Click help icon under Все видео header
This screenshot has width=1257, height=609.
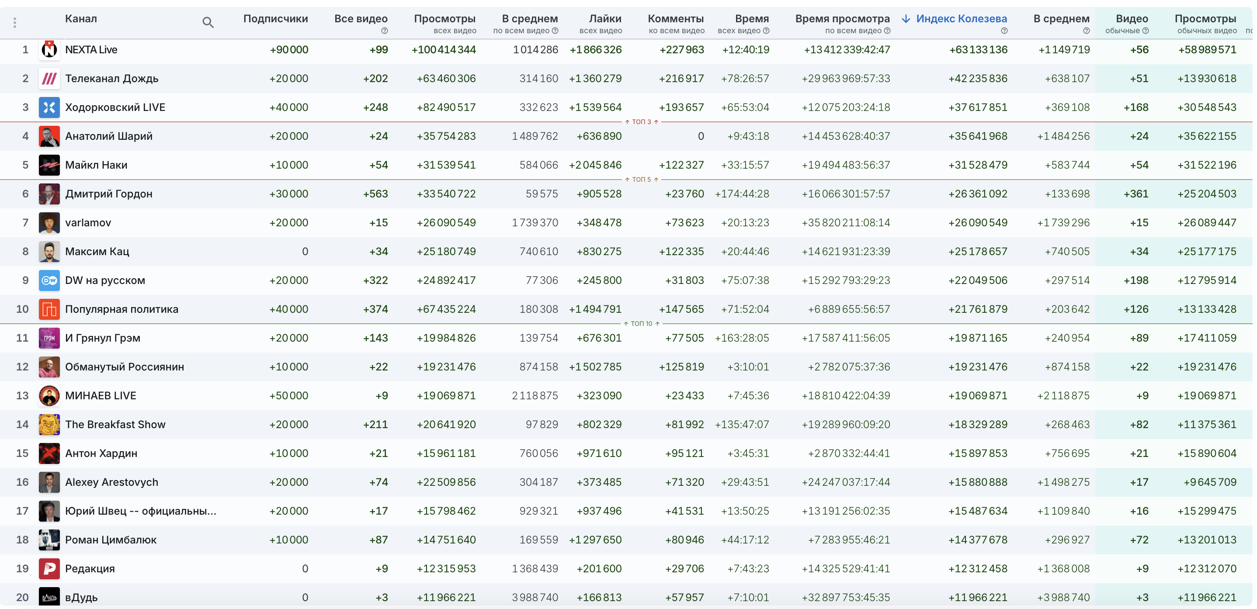[385, 31]
